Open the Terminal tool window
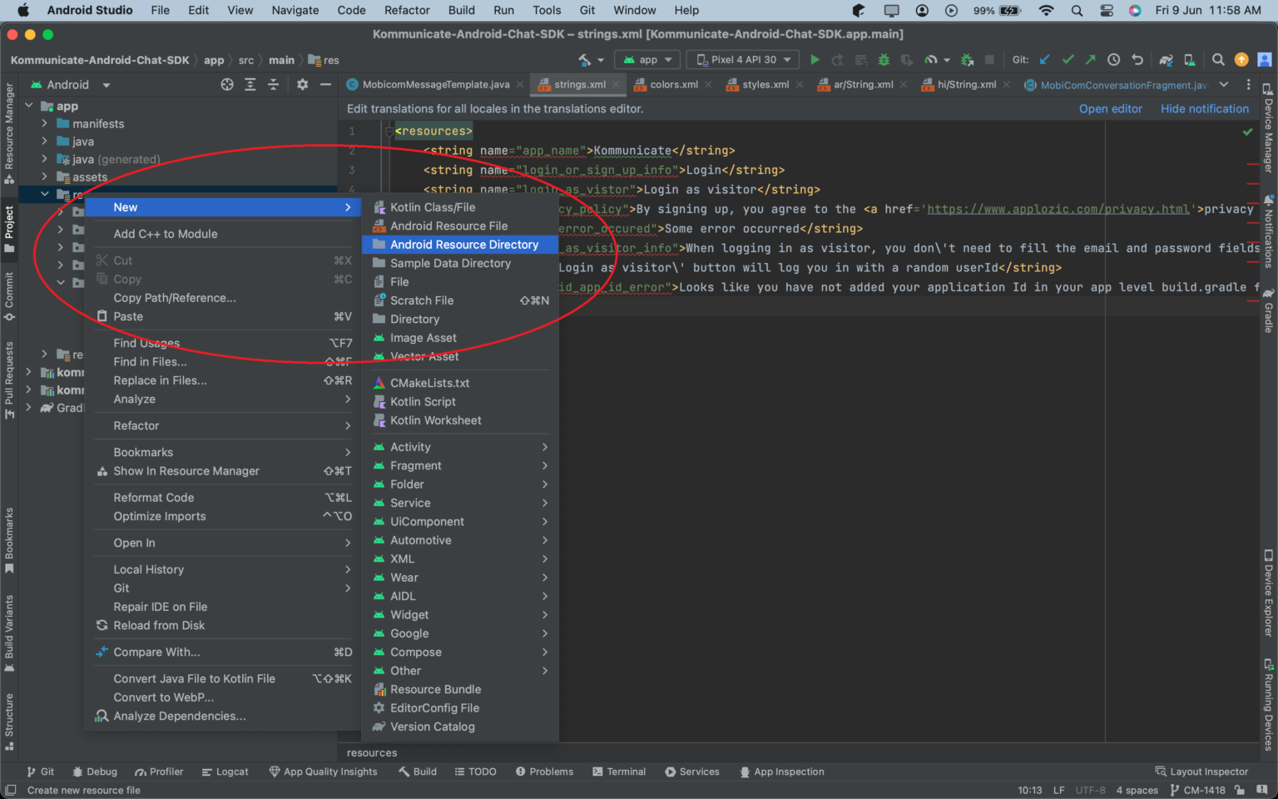1278x799 pixels. pyautogui.click(x=619, y=772)
